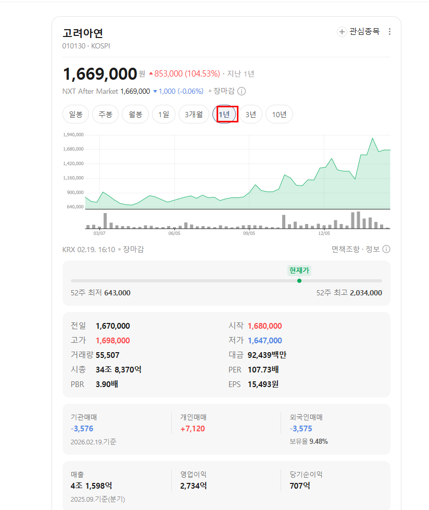The width and height of the screenshot is (429, 510).
Task: Click 외국인매매 value -3,575
Action: [x=301, y=429]
